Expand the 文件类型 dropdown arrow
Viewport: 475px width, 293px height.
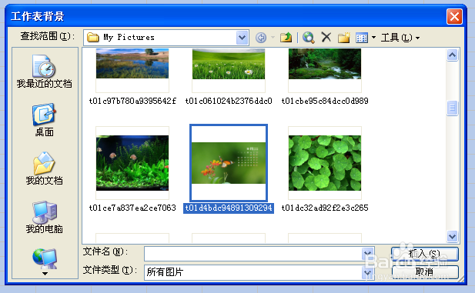click(x=368, y=272)
